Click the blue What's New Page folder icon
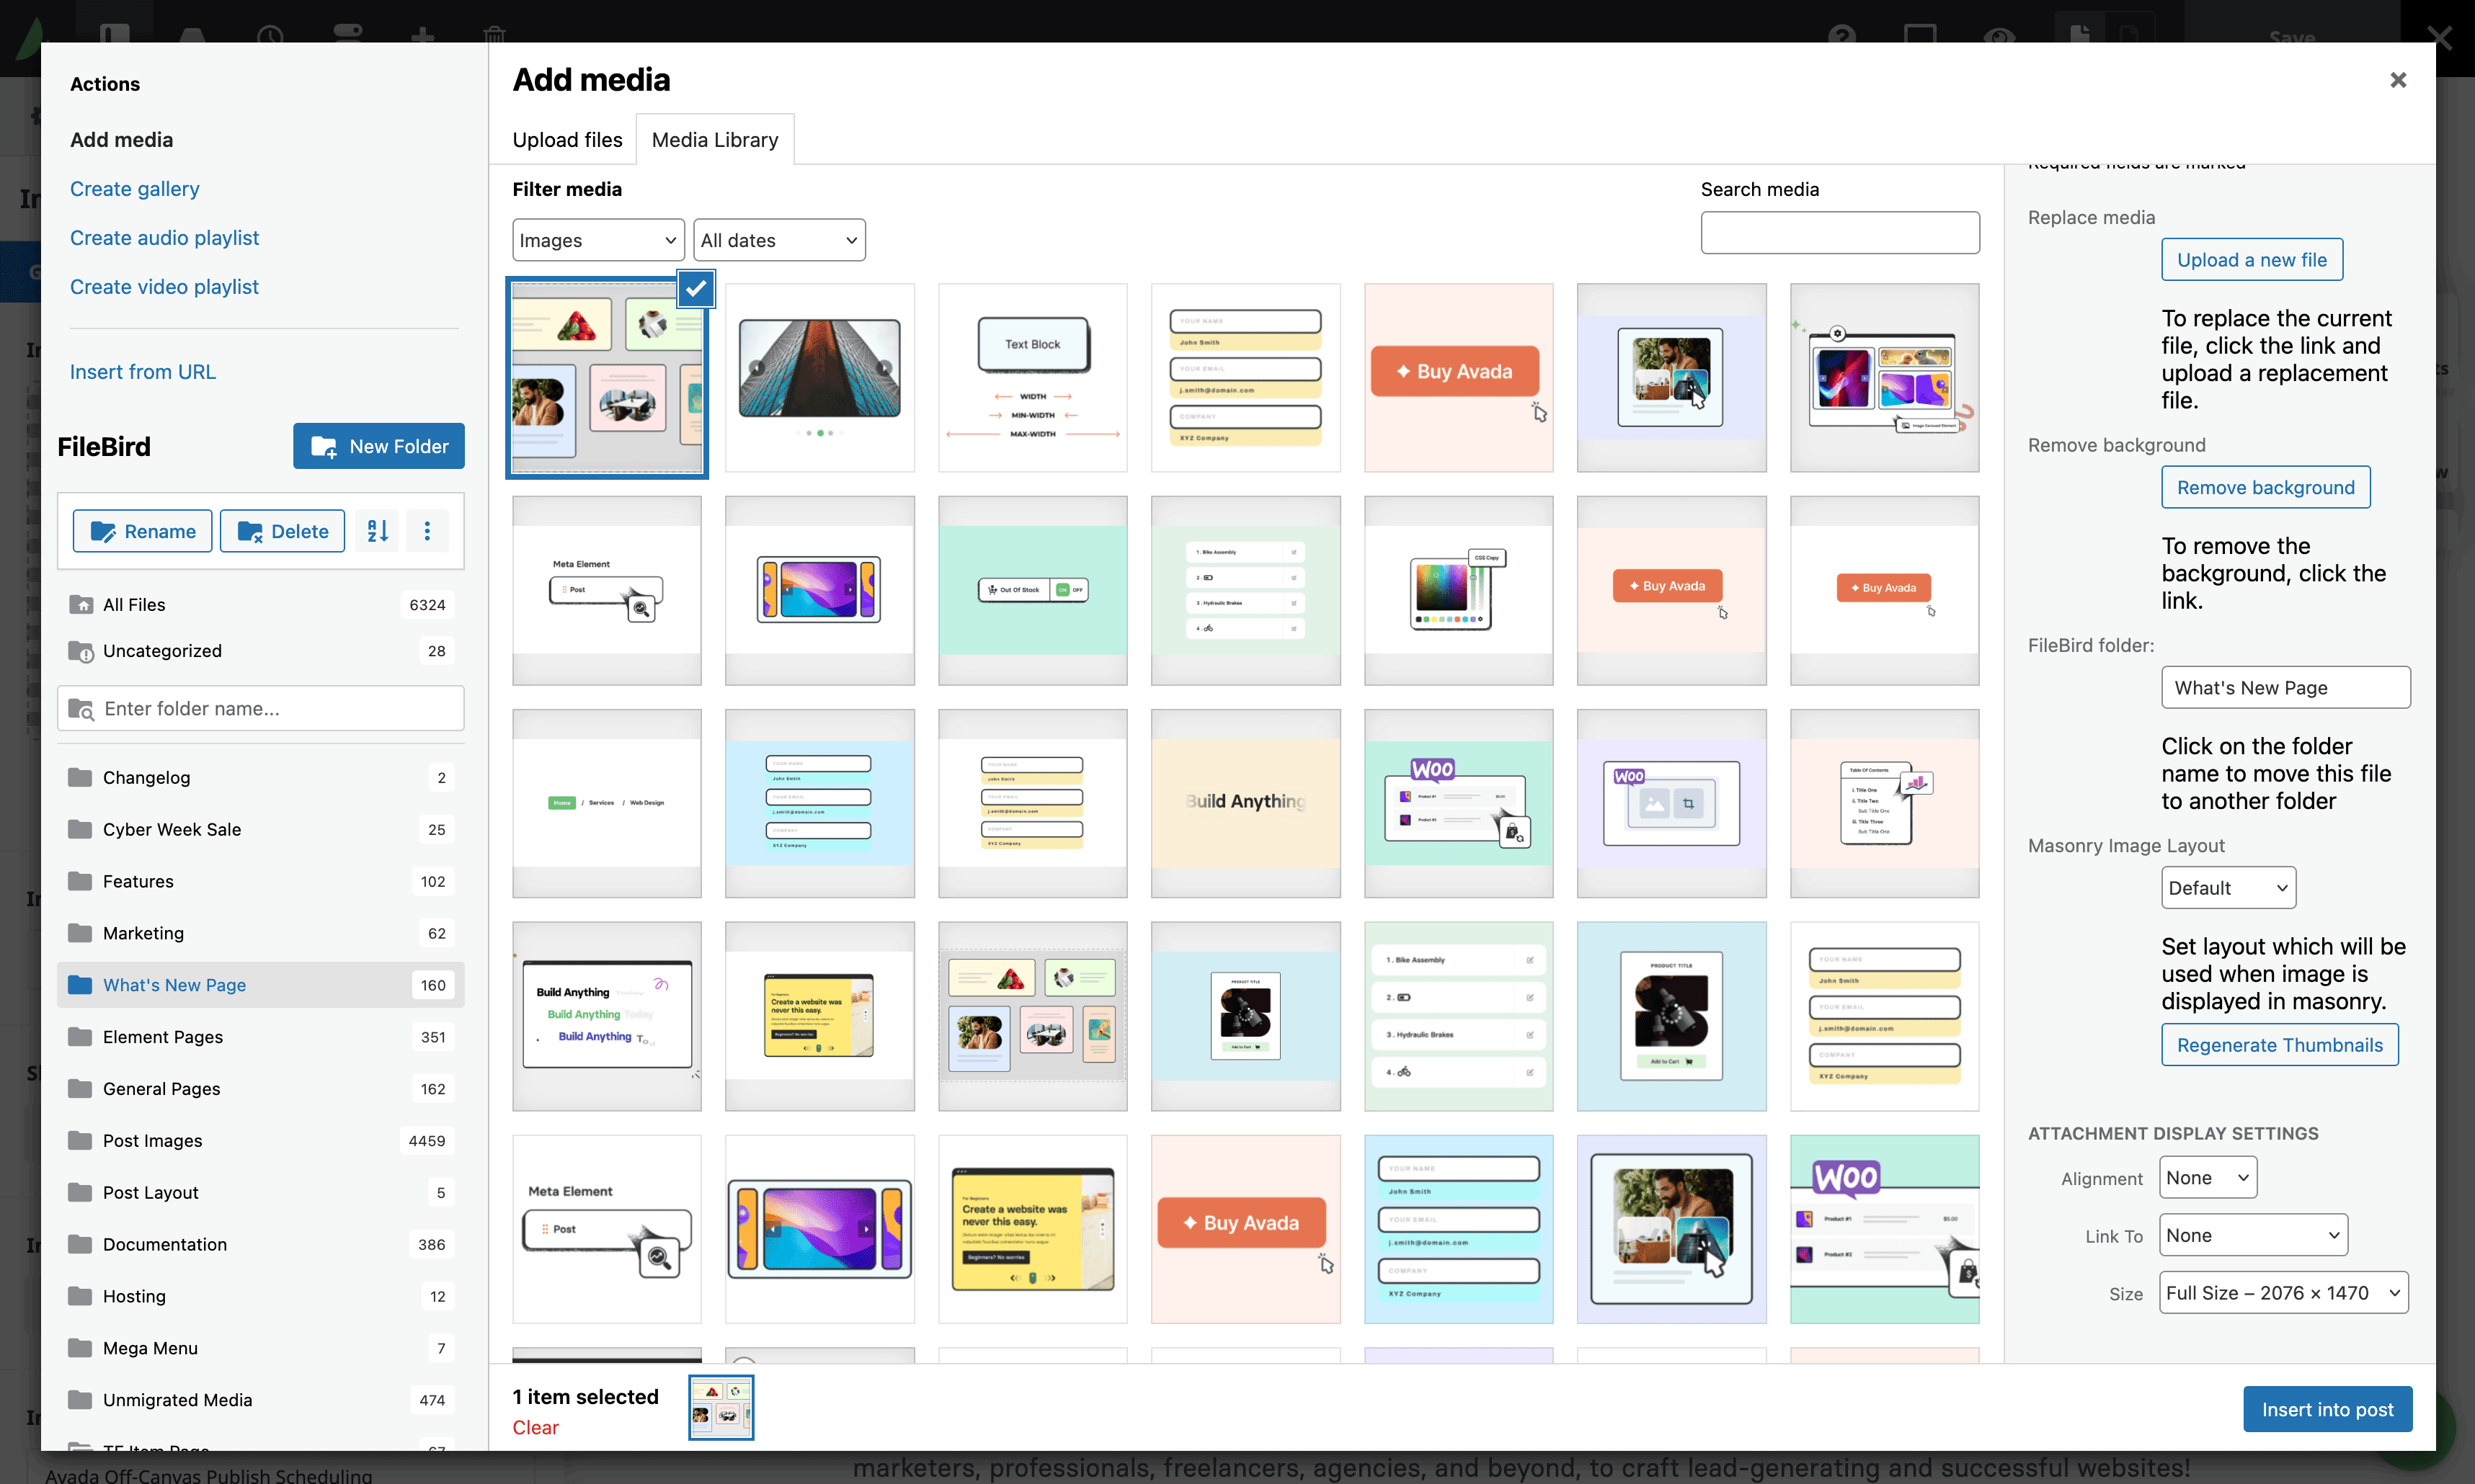The width and height of the screenshot is (2475, 1484). click(x=80, y=985)
